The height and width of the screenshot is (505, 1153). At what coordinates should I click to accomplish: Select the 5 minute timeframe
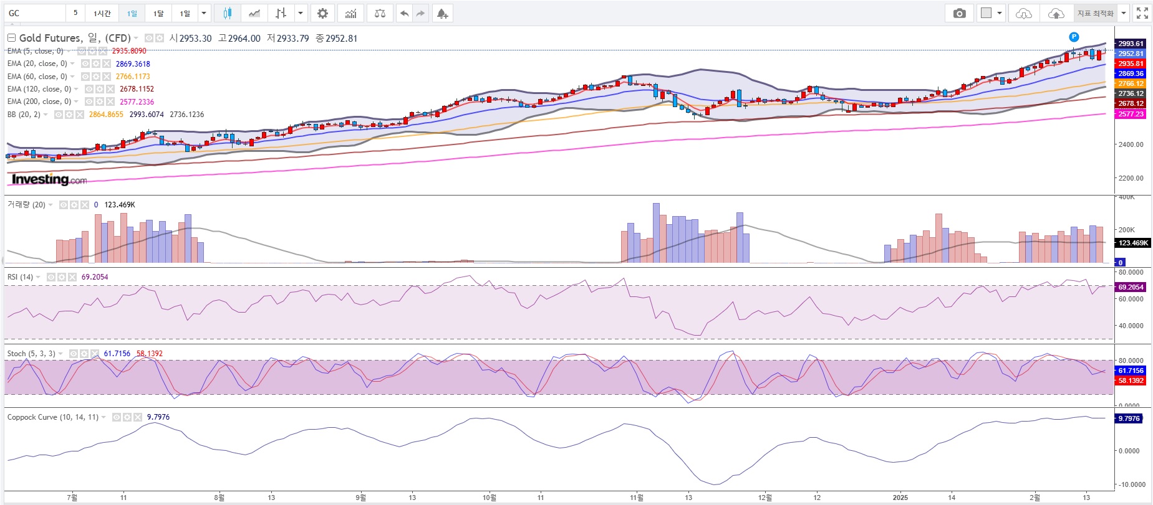tap(75, 13)
